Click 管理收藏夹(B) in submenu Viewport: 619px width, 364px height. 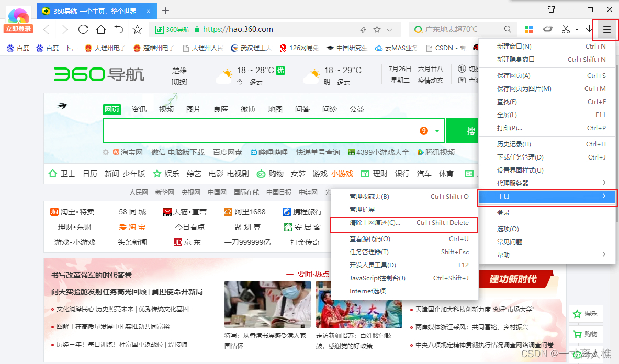pyautogui.click(x=404, y=197)
